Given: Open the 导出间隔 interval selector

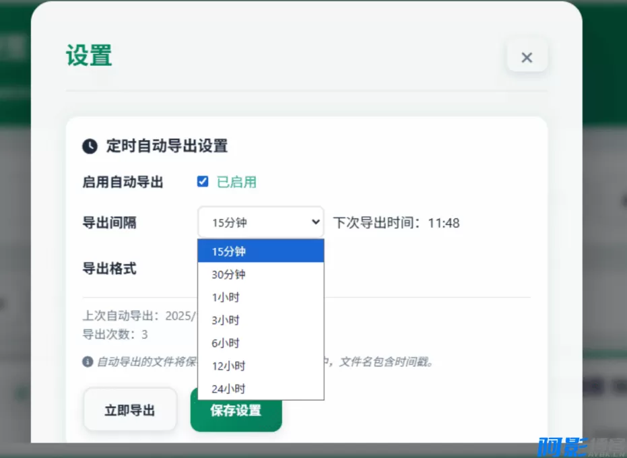Looking at the screenshot, I should pos(261,222).
